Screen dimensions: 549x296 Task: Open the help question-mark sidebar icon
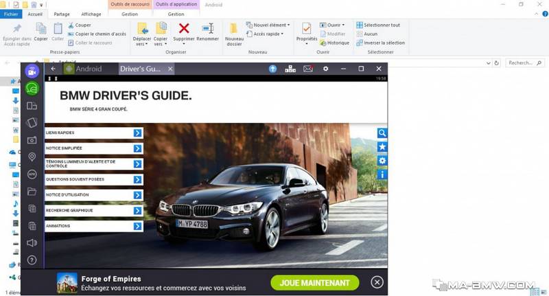(x=32, y=260)
